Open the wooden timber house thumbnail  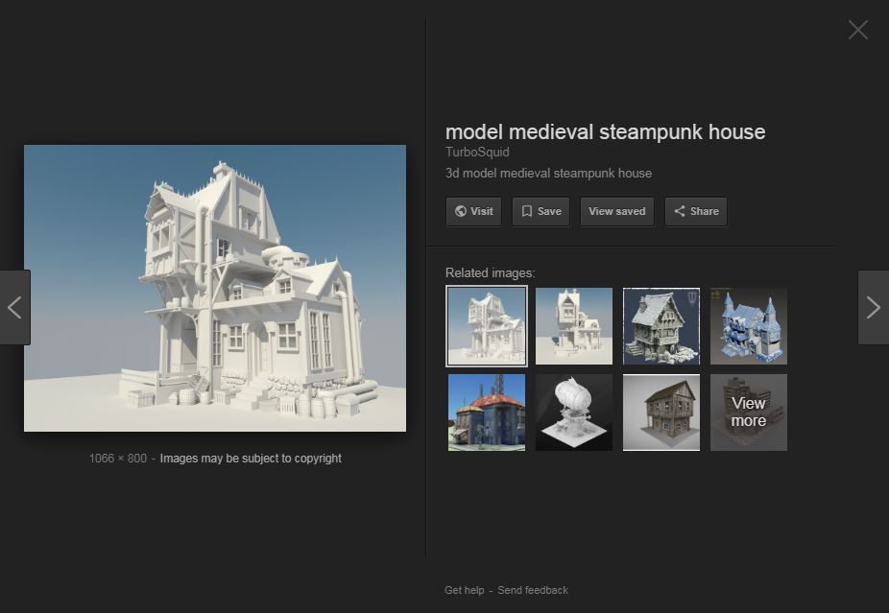[x=661, y=413]
